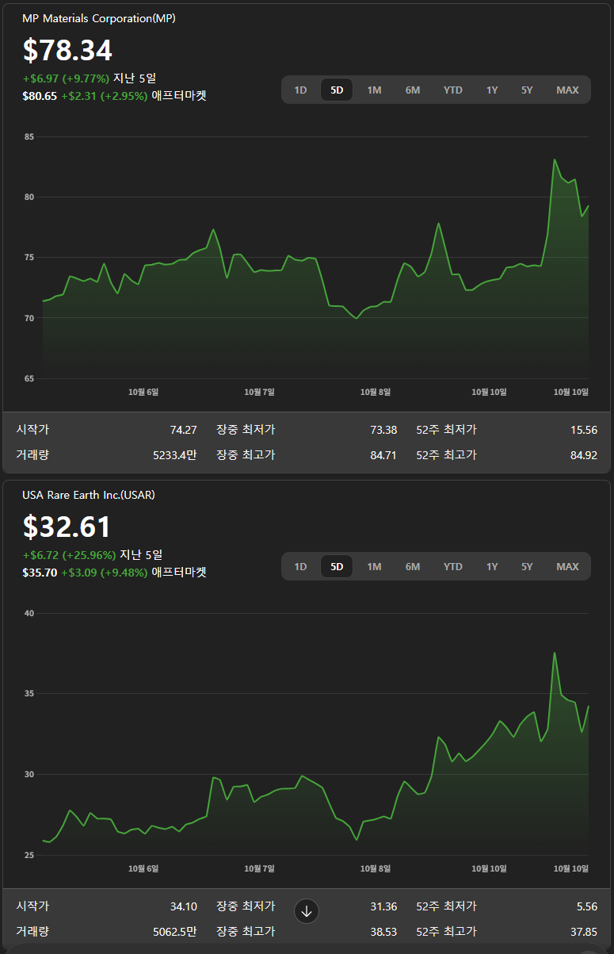This screenshot has height=954, width=614.
Task: Show YTD range for MP Materials
Action: (452, 90)
